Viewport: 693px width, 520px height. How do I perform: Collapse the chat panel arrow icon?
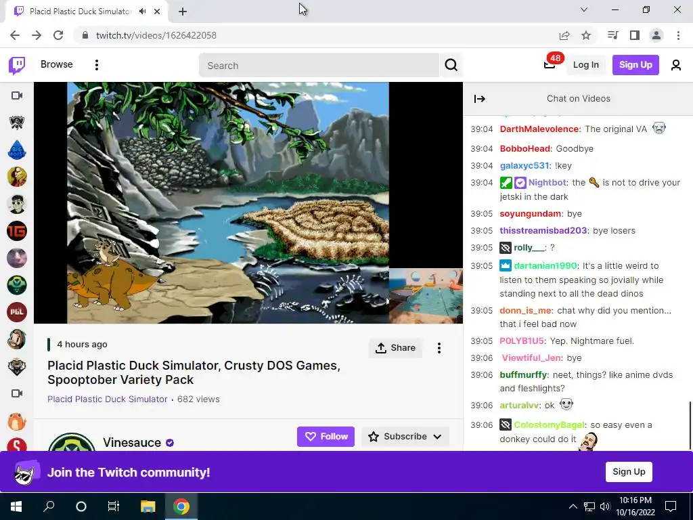(x=480, y=99)
